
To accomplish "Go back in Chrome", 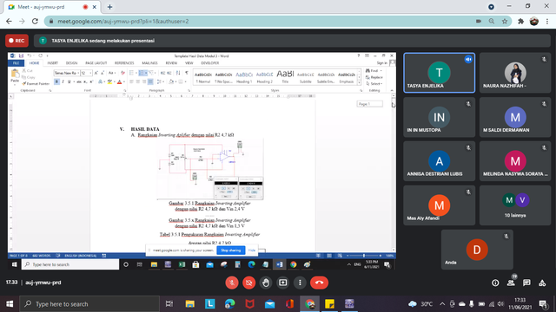I will click(x=9, y=21).
